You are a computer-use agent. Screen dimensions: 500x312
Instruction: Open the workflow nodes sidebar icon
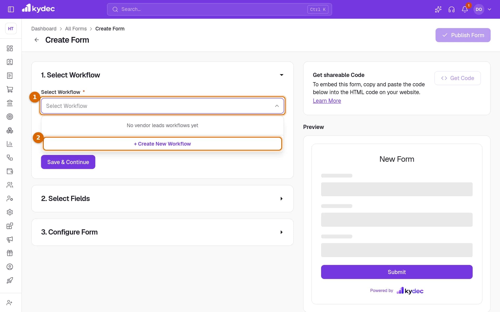[10, 158]
